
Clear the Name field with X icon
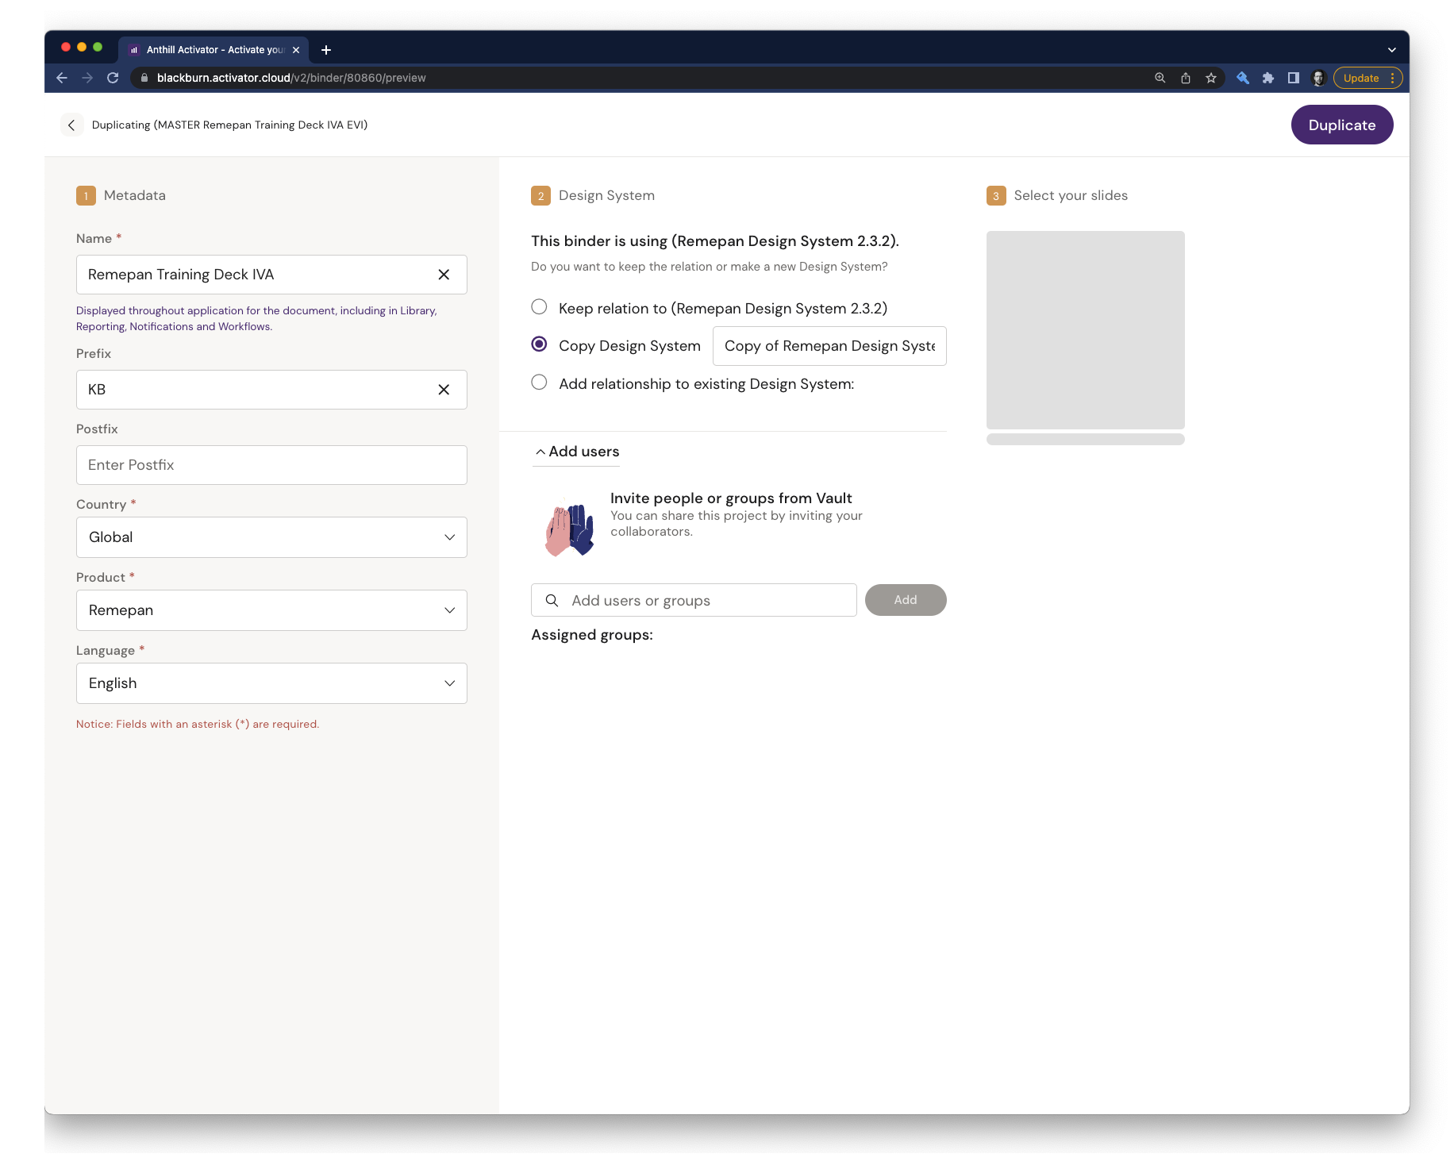point(444,275)
